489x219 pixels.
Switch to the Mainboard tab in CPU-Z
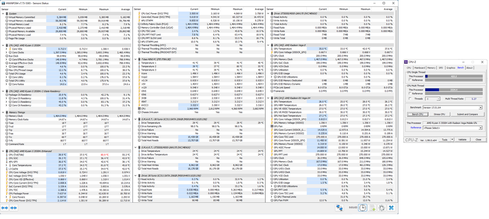pyautogui.click(x=419, y=68)
